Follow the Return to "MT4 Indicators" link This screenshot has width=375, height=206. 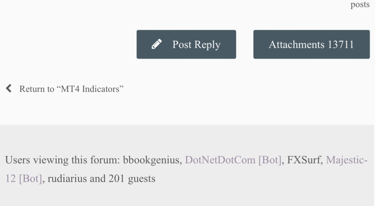click(71, 89)
